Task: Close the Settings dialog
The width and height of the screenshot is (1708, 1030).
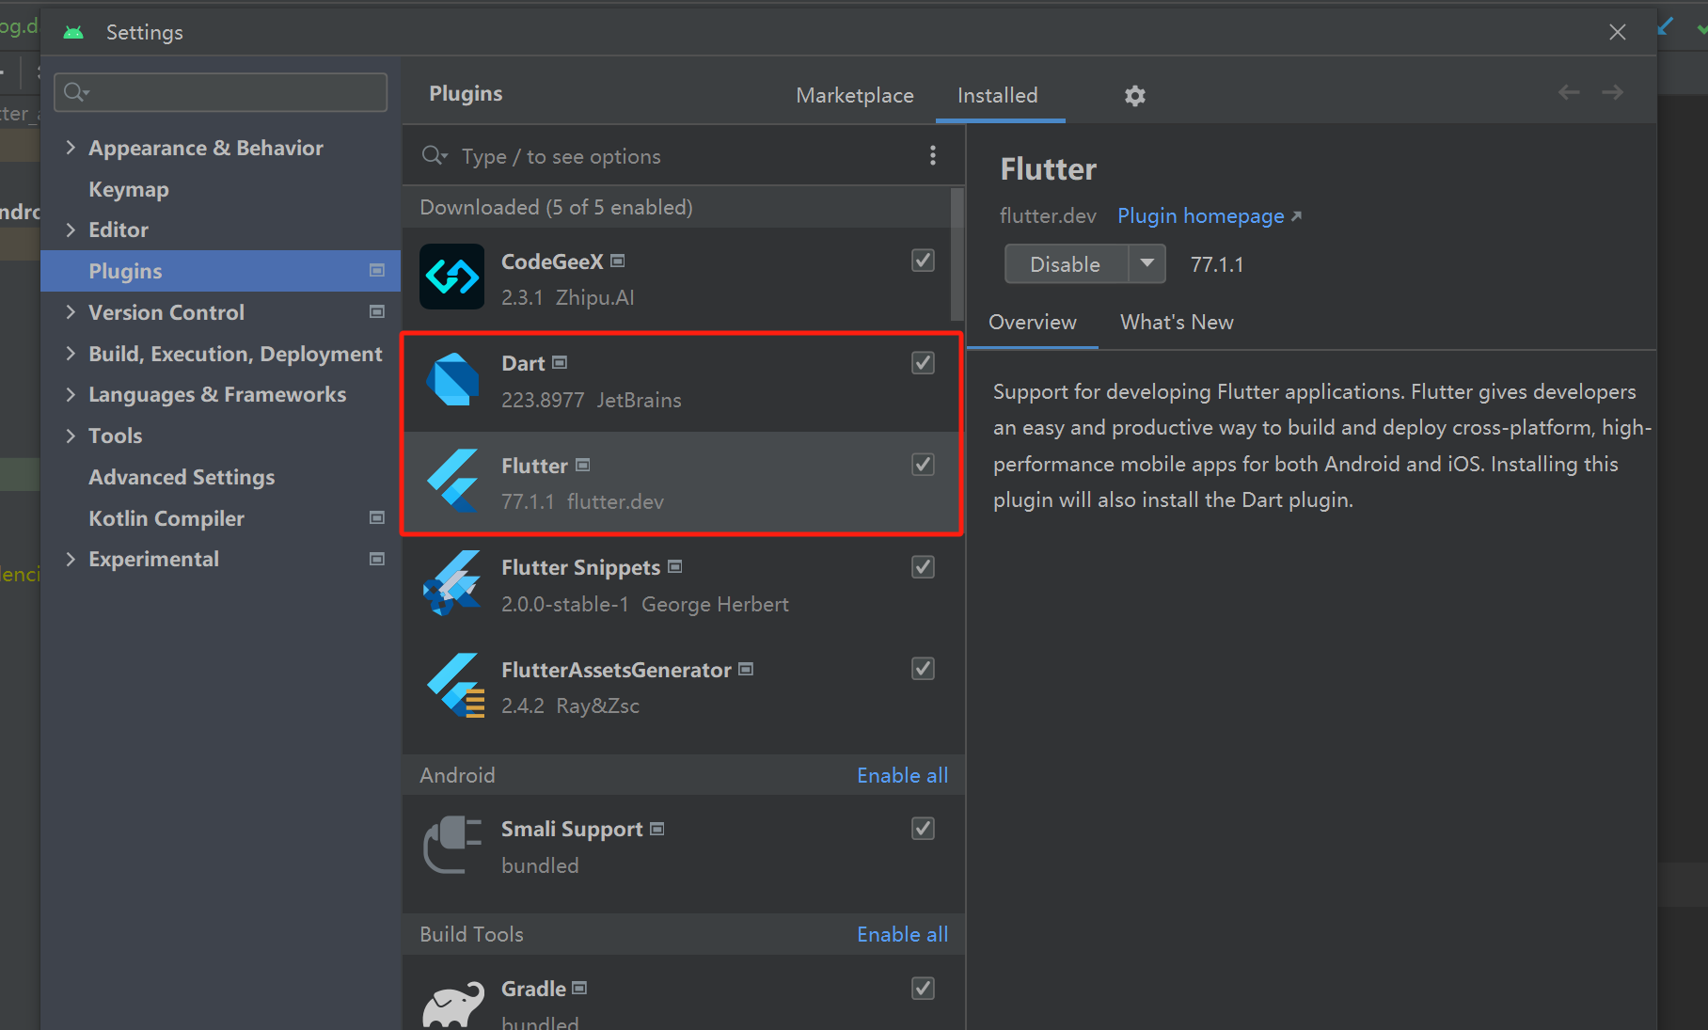Action: pos(1618,32)
